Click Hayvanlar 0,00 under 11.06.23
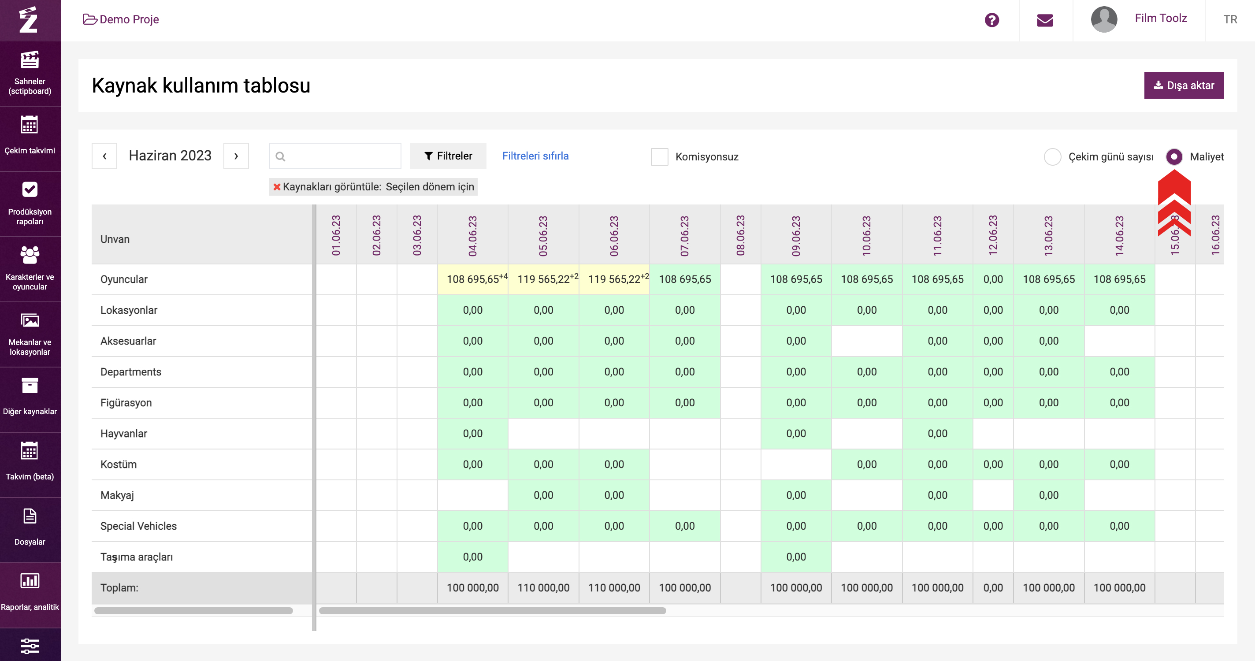Viewport: 1255px width, 661px height. [x=937, y=434]
